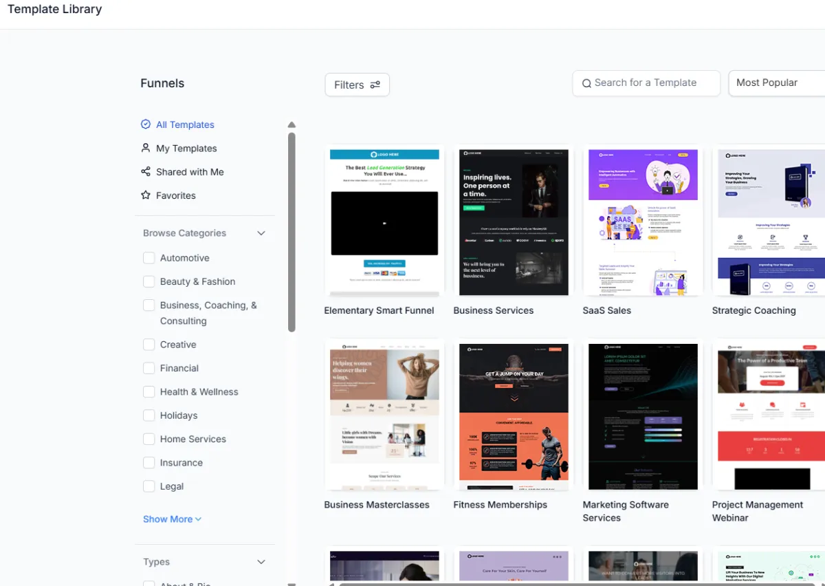Click the Types section heading
Viewport: 825px width, 586px height.
tap(156, 562)
